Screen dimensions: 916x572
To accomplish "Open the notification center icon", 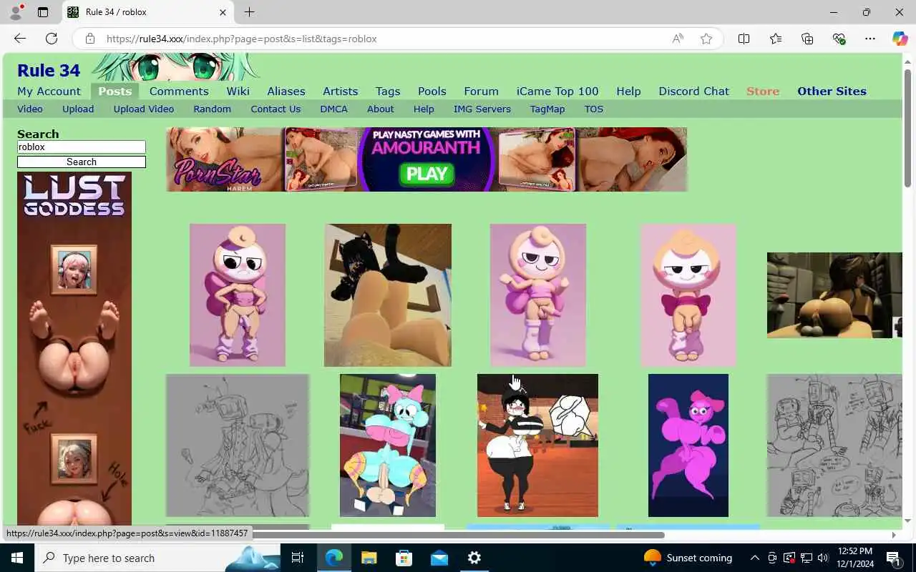I will 892,558.
